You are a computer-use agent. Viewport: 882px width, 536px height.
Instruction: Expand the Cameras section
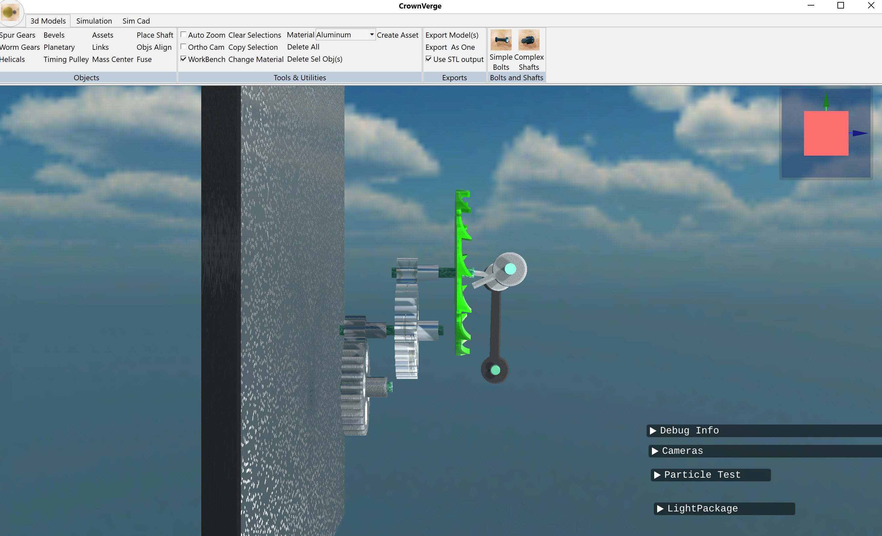coord(655,451)
